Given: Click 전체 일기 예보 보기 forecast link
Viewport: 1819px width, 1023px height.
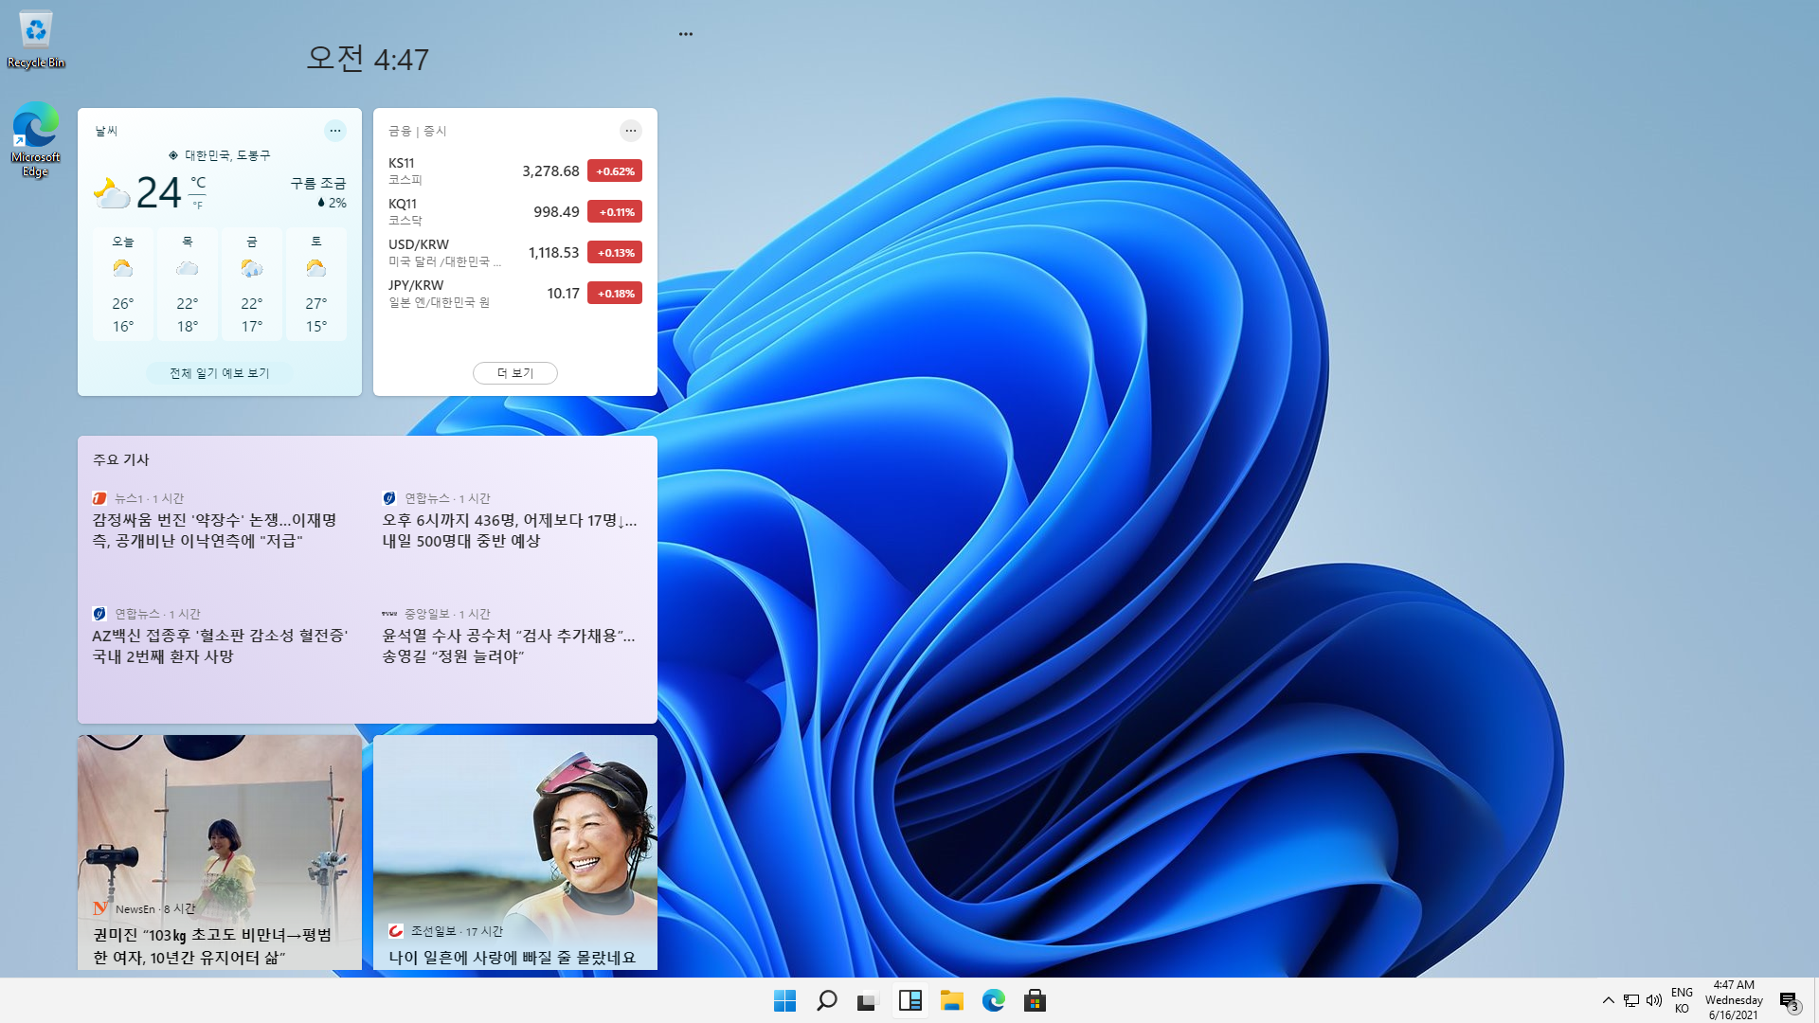Looking at the screenshot, I should (x=220, y=373).
